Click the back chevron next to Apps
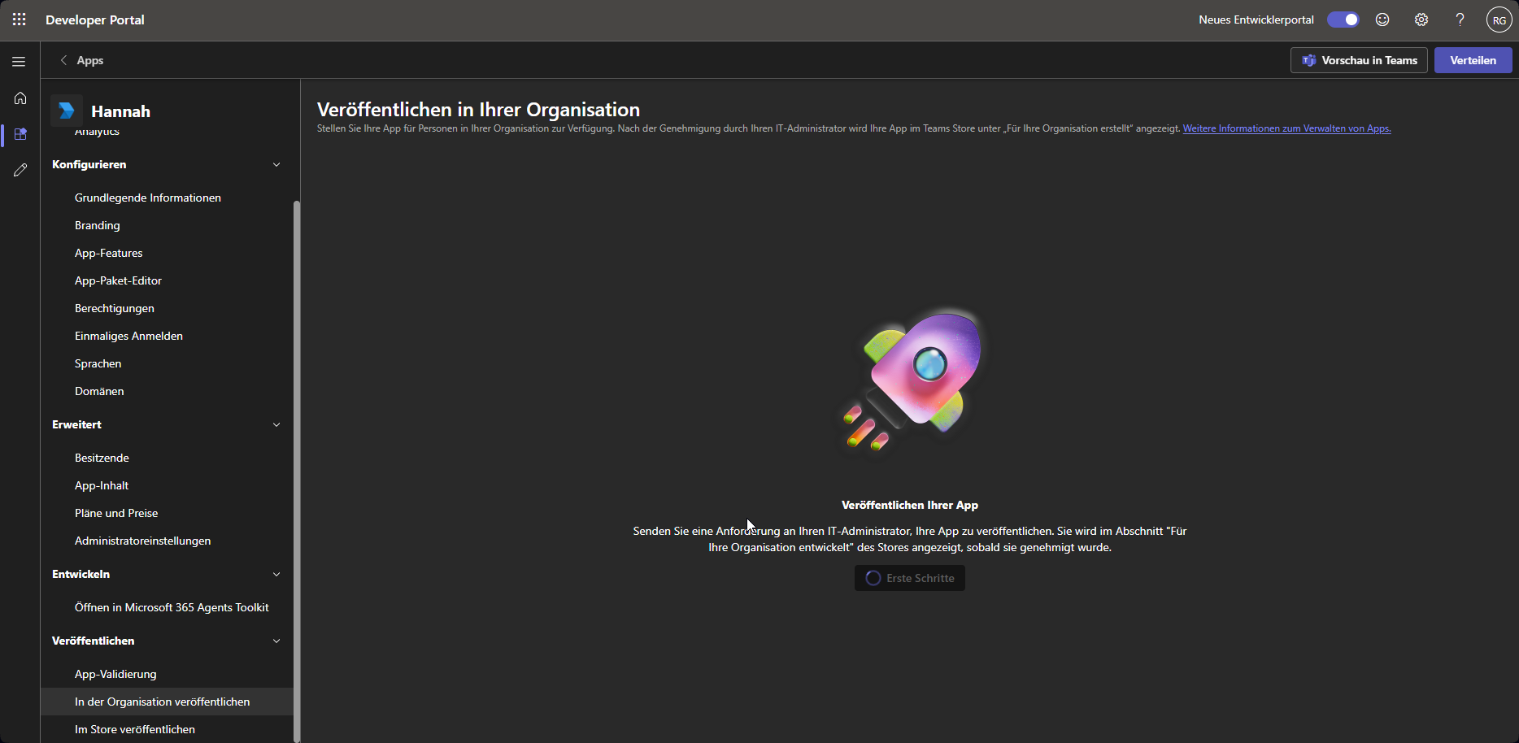 click(63, 60)
